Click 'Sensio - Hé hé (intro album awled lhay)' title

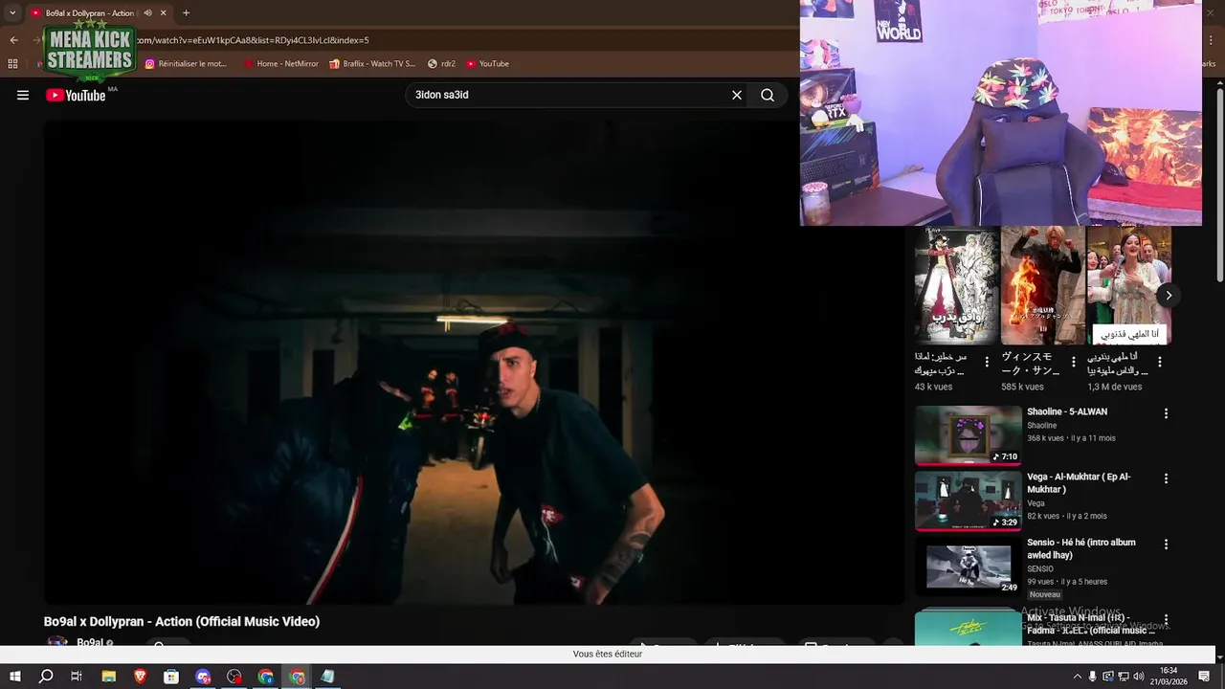pos(1081,548)
